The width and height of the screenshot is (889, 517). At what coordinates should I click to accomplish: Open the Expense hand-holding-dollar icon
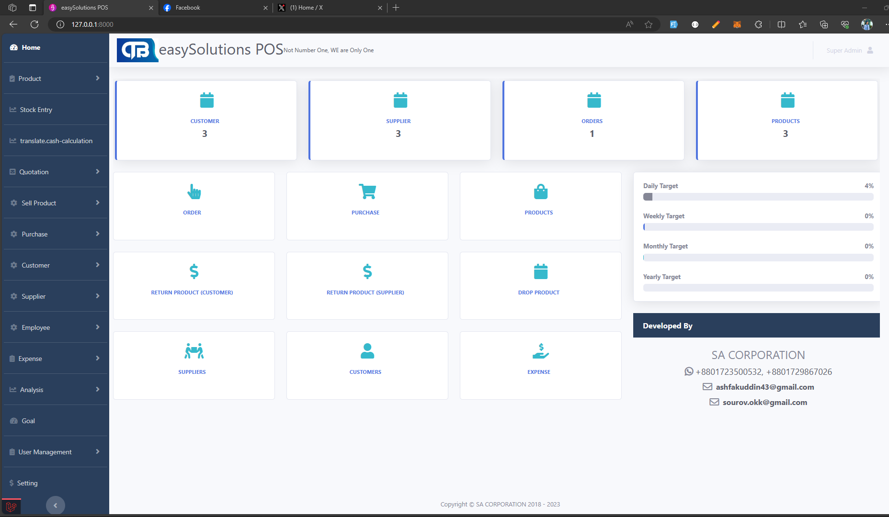point(540,351)
